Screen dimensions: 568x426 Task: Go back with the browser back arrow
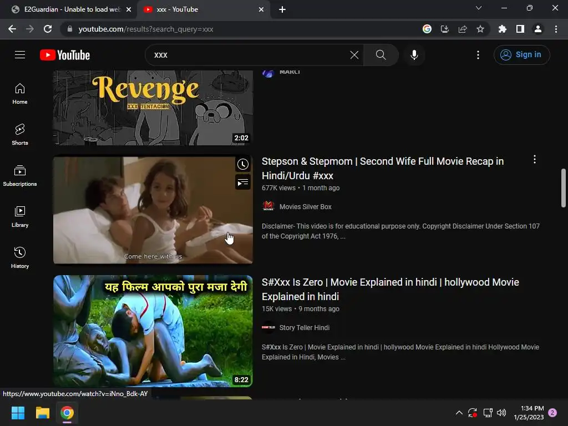pyautogui.click(x=12, y=29)
